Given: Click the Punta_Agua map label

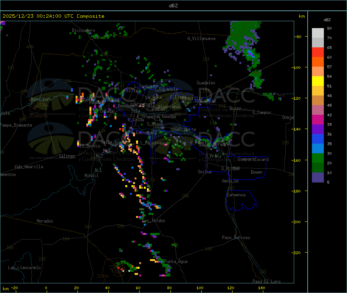Looking at the screenshot, I should pyautogui.click(x=176, y=261).
